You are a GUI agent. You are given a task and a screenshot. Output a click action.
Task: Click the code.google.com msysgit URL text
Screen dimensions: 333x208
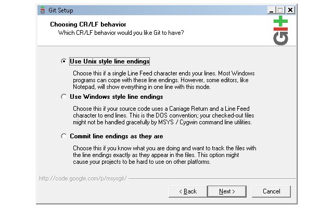[x=83, y=178]
